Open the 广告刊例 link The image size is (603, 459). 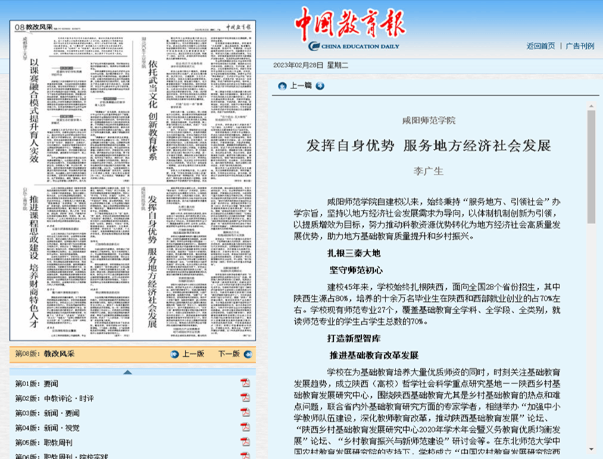(x=579, y=46)
